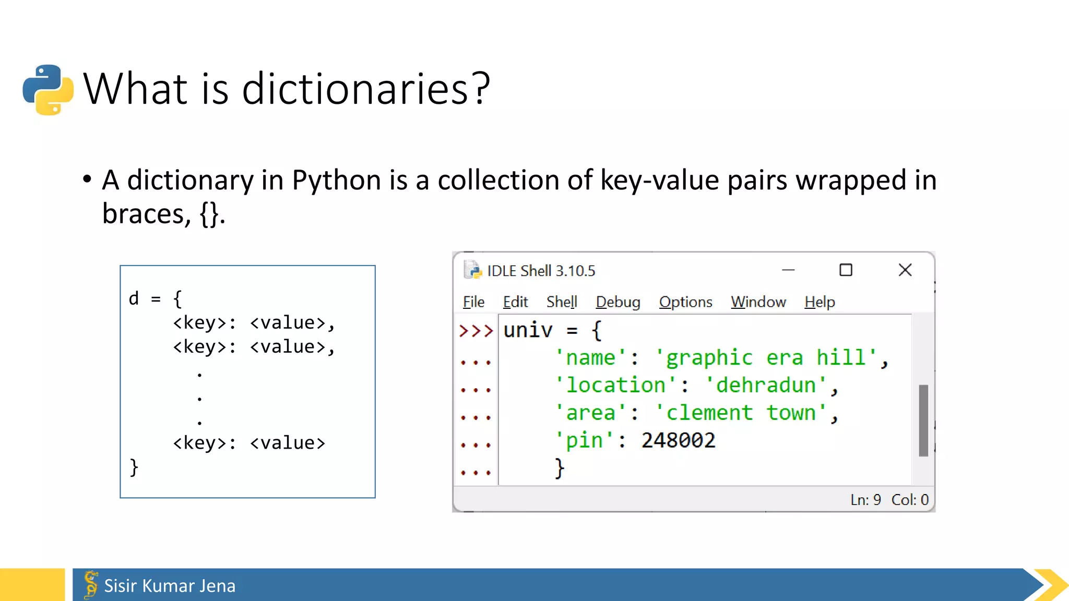This screenshot has height=601, width=1069.
Task: Minimize the IDLE Shell window
Action: point(788,270)
